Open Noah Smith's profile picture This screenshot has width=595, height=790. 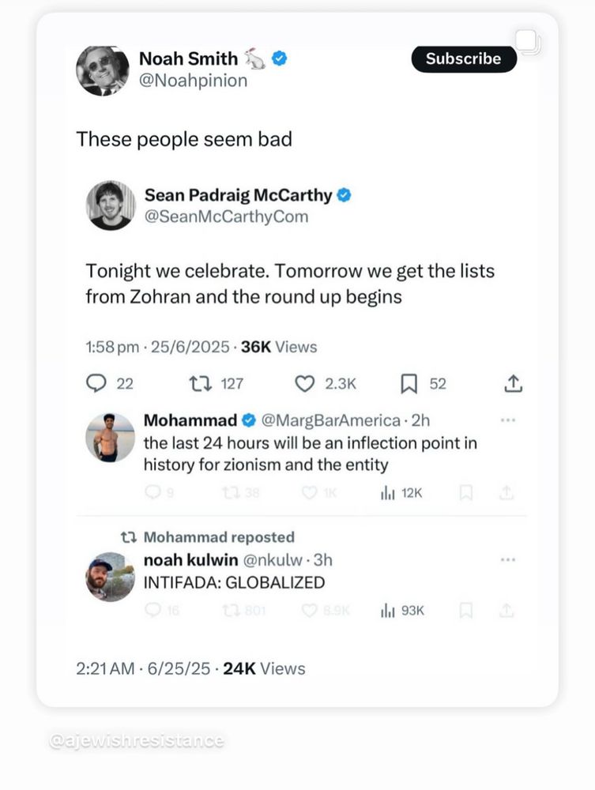(102, 70)
